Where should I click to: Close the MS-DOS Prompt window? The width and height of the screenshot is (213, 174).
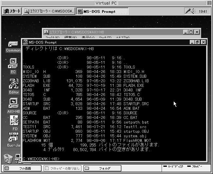(204, 42)
